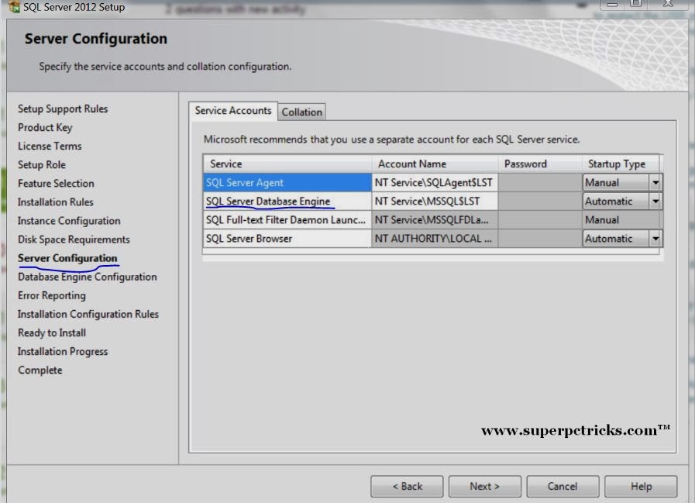695x503 pixels.
Task: Select the Service Accounts tab
Action: pyautogui.click(x=233, y=111)
